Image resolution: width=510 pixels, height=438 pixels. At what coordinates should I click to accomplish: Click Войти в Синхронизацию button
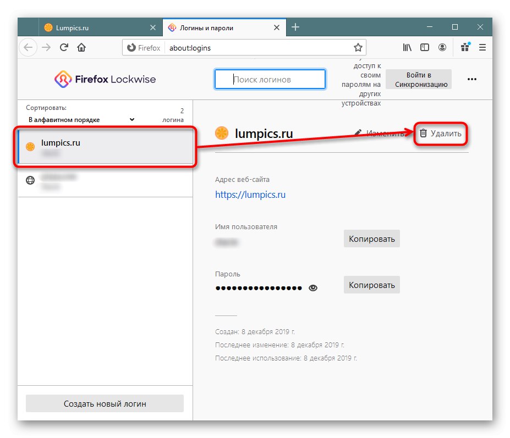(419, 79)
